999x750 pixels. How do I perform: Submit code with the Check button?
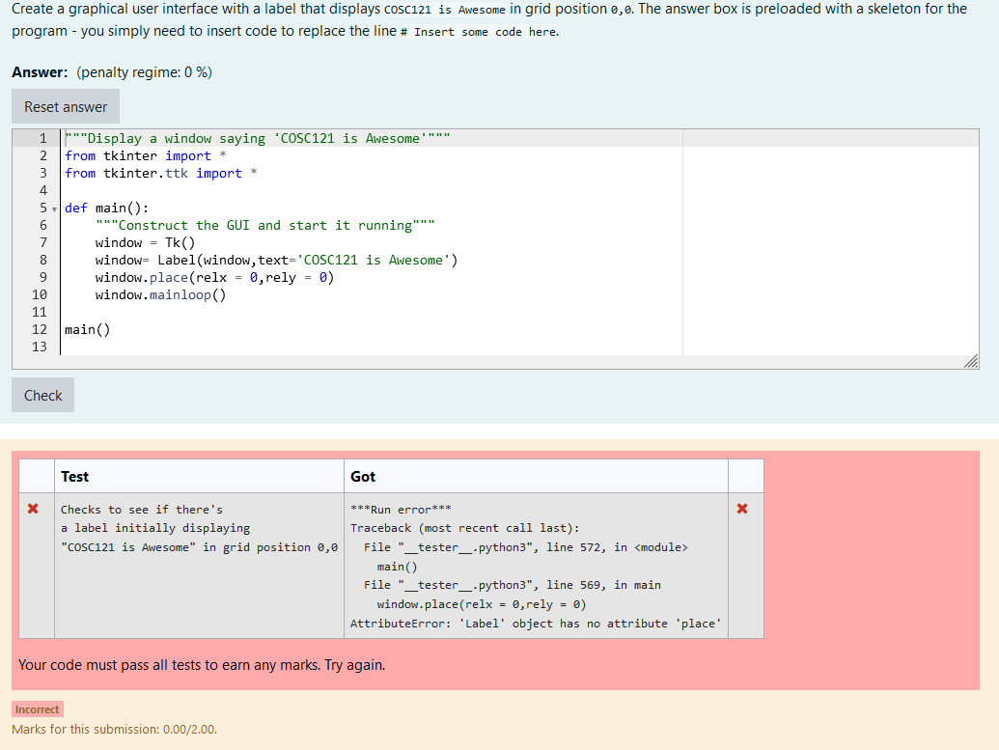(x=42, y=395)
